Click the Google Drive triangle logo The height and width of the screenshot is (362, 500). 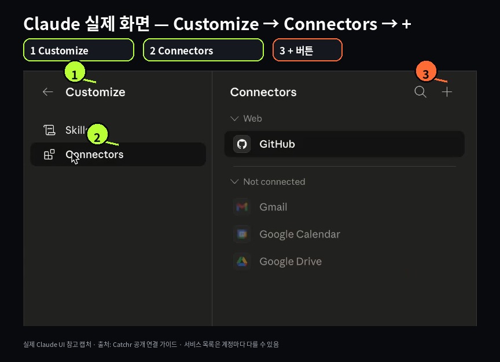click(242, 261)
